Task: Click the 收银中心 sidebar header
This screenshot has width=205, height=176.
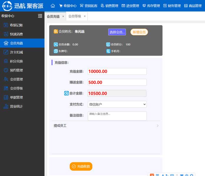Action: [8, 16]
